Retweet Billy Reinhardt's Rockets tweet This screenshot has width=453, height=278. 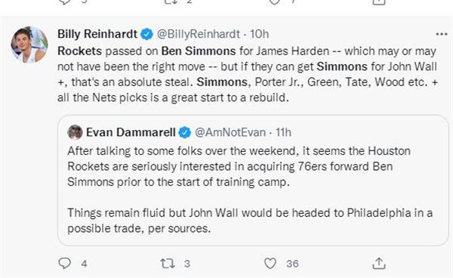coord(168,263)
